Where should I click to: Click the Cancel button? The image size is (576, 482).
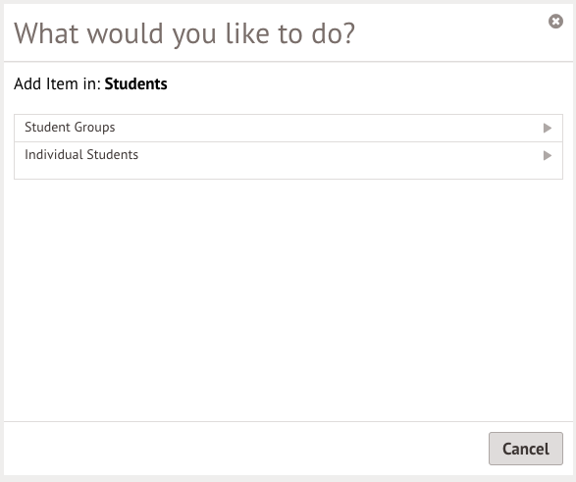pyautogui.click(x=526, y=449)
